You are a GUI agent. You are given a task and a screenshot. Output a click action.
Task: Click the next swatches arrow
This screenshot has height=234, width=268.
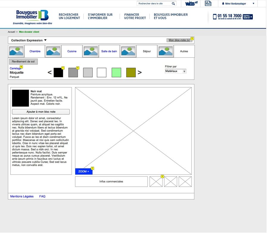click(x=140, y=72)
